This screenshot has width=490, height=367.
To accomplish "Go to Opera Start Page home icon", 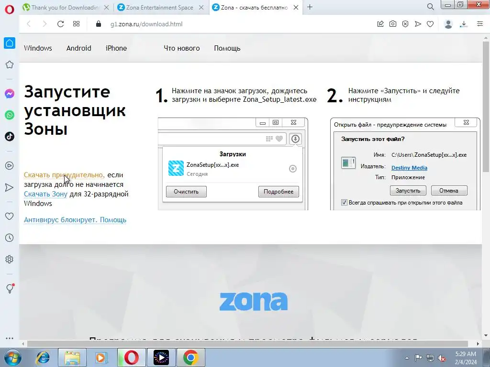I will coord(10,43).
